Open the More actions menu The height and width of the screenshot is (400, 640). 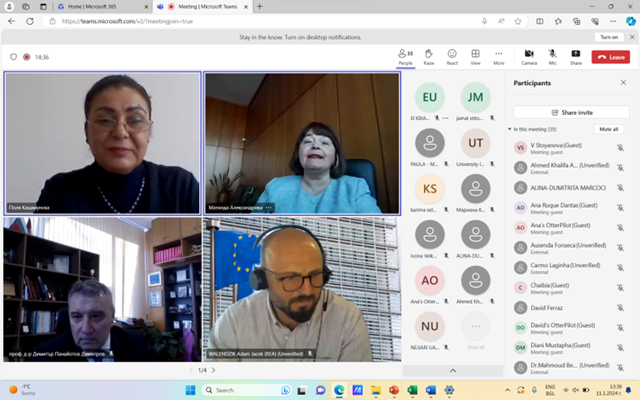click(499, 56)
